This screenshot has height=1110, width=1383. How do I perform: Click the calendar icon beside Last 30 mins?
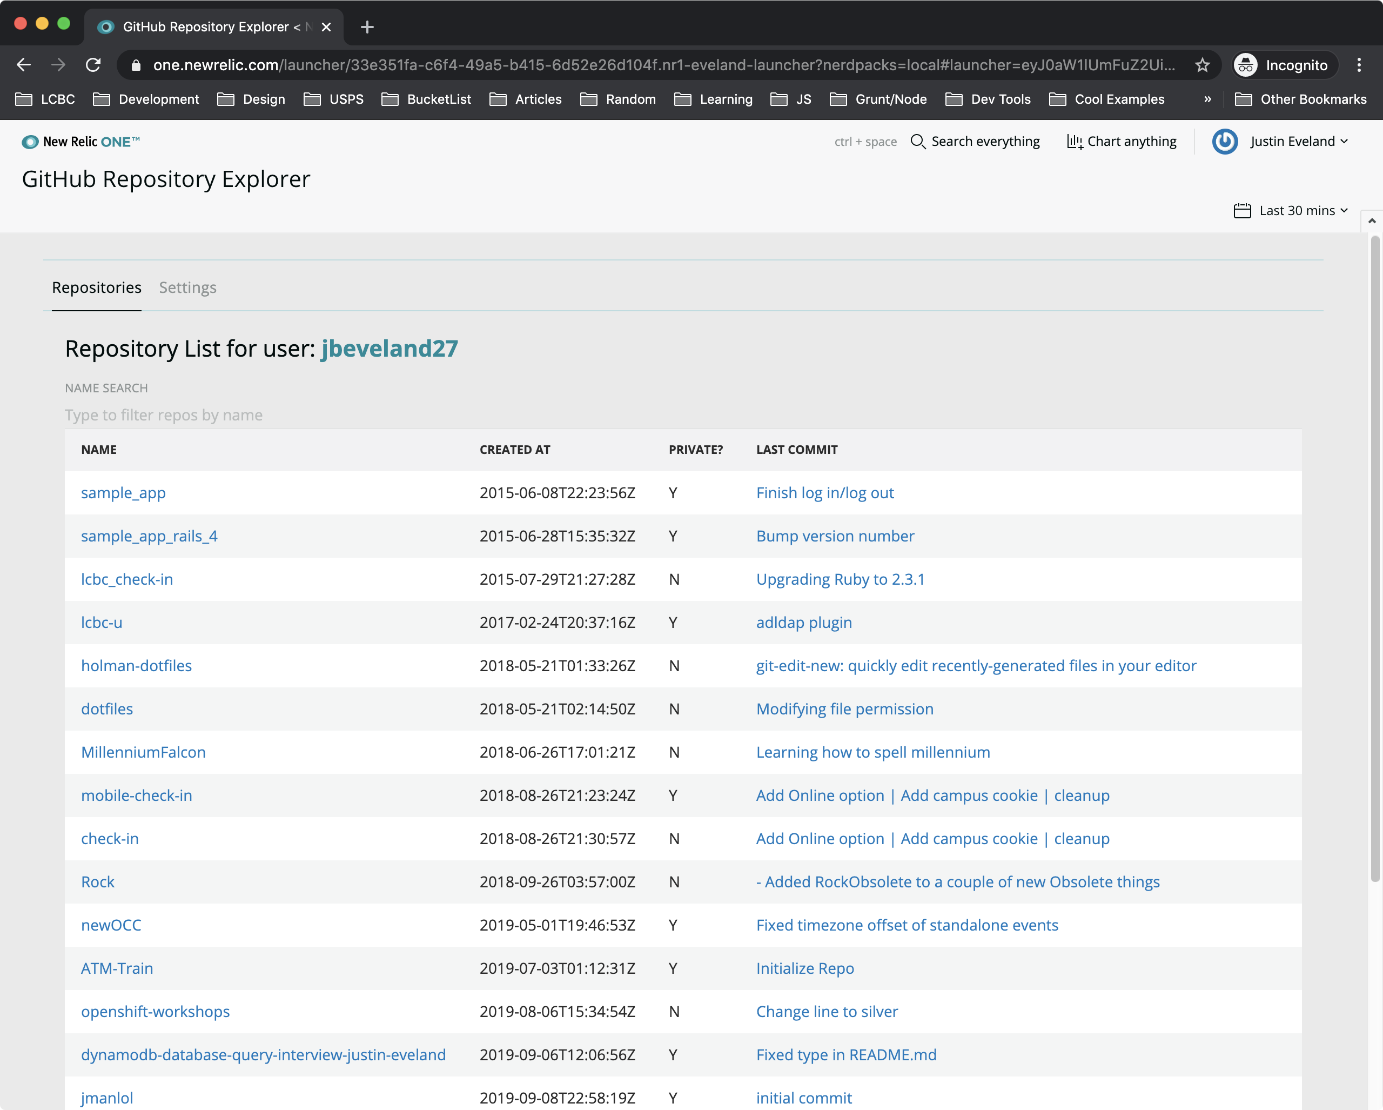(1242, 210)
